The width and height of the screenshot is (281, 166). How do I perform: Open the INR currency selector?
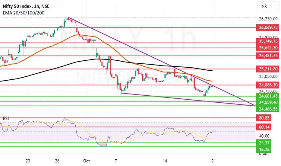[x=268, y=6]
